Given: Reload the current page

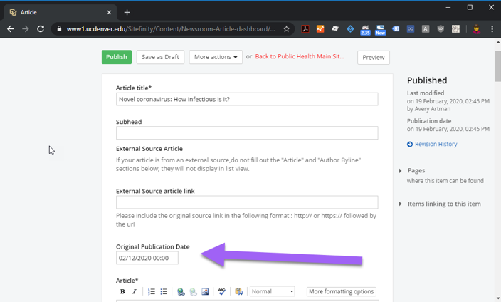Looking at the screenshot, I should point(41,29).
